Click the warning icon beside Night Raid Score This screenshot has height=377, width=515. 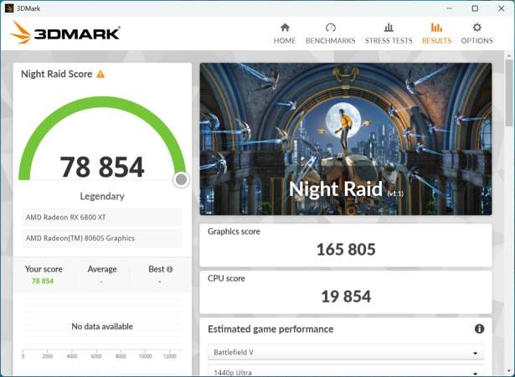[x=100, y=74]
